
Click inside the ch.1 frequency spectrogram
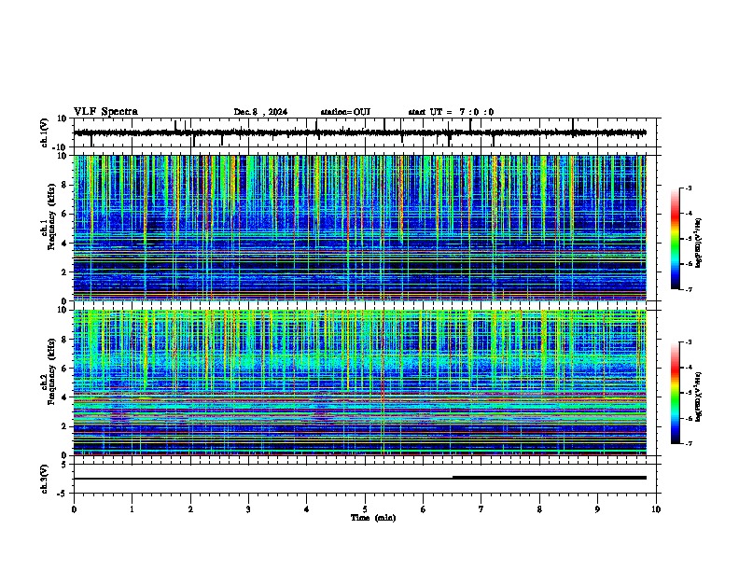(360, 228)
